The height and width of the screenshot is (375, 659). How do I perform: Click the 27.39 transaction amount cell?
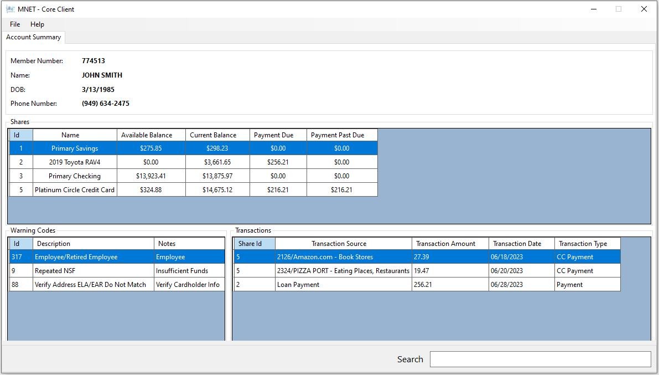[450, 256]
